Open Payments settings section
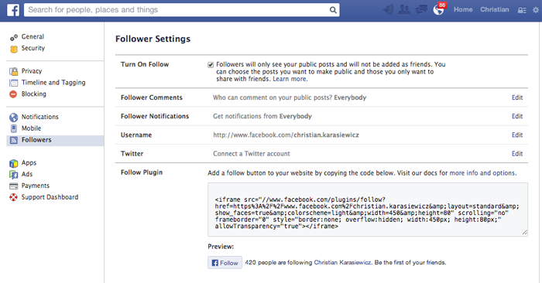The image size is (542, 283). click(36, 186)
